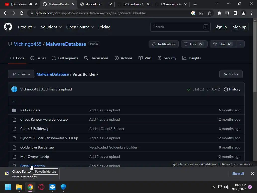Star the MalwareDatabase repository
This screenshot has width=257, height=193.
pos(223,44)
